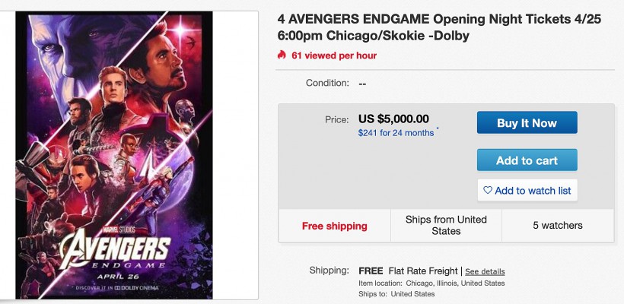Click the heart icon for watch list
The height and width of the screenshot is (304, 624).
click(x=488, y=190)
